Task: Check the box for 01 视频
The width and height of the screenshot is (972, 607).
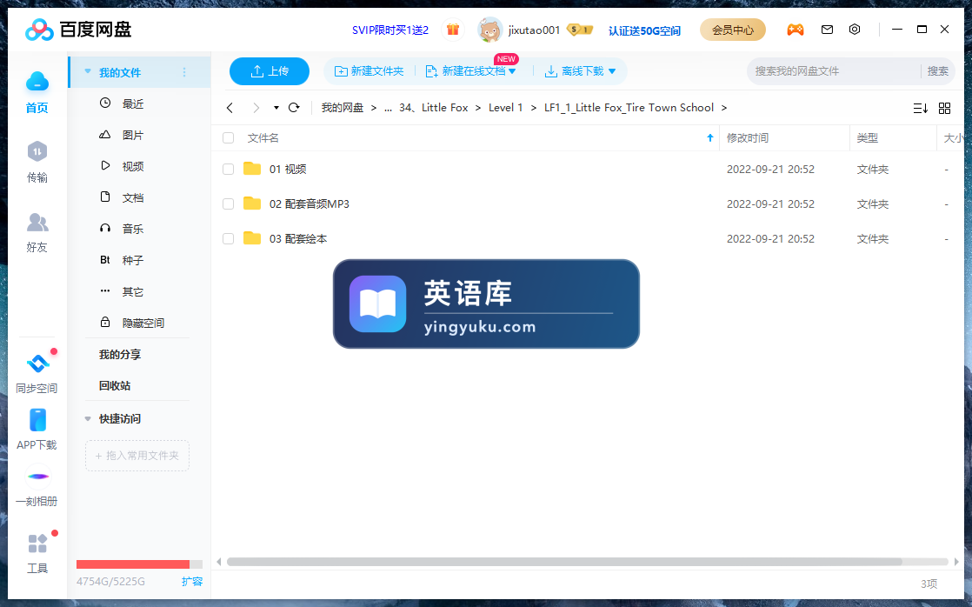Action: [228, 170]
